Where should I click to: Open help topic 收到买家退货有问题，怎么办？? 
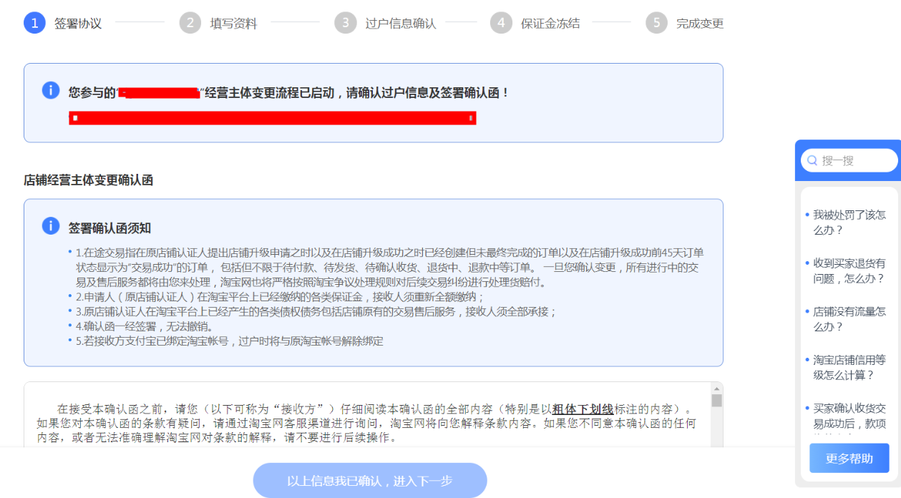coord(849,270)
